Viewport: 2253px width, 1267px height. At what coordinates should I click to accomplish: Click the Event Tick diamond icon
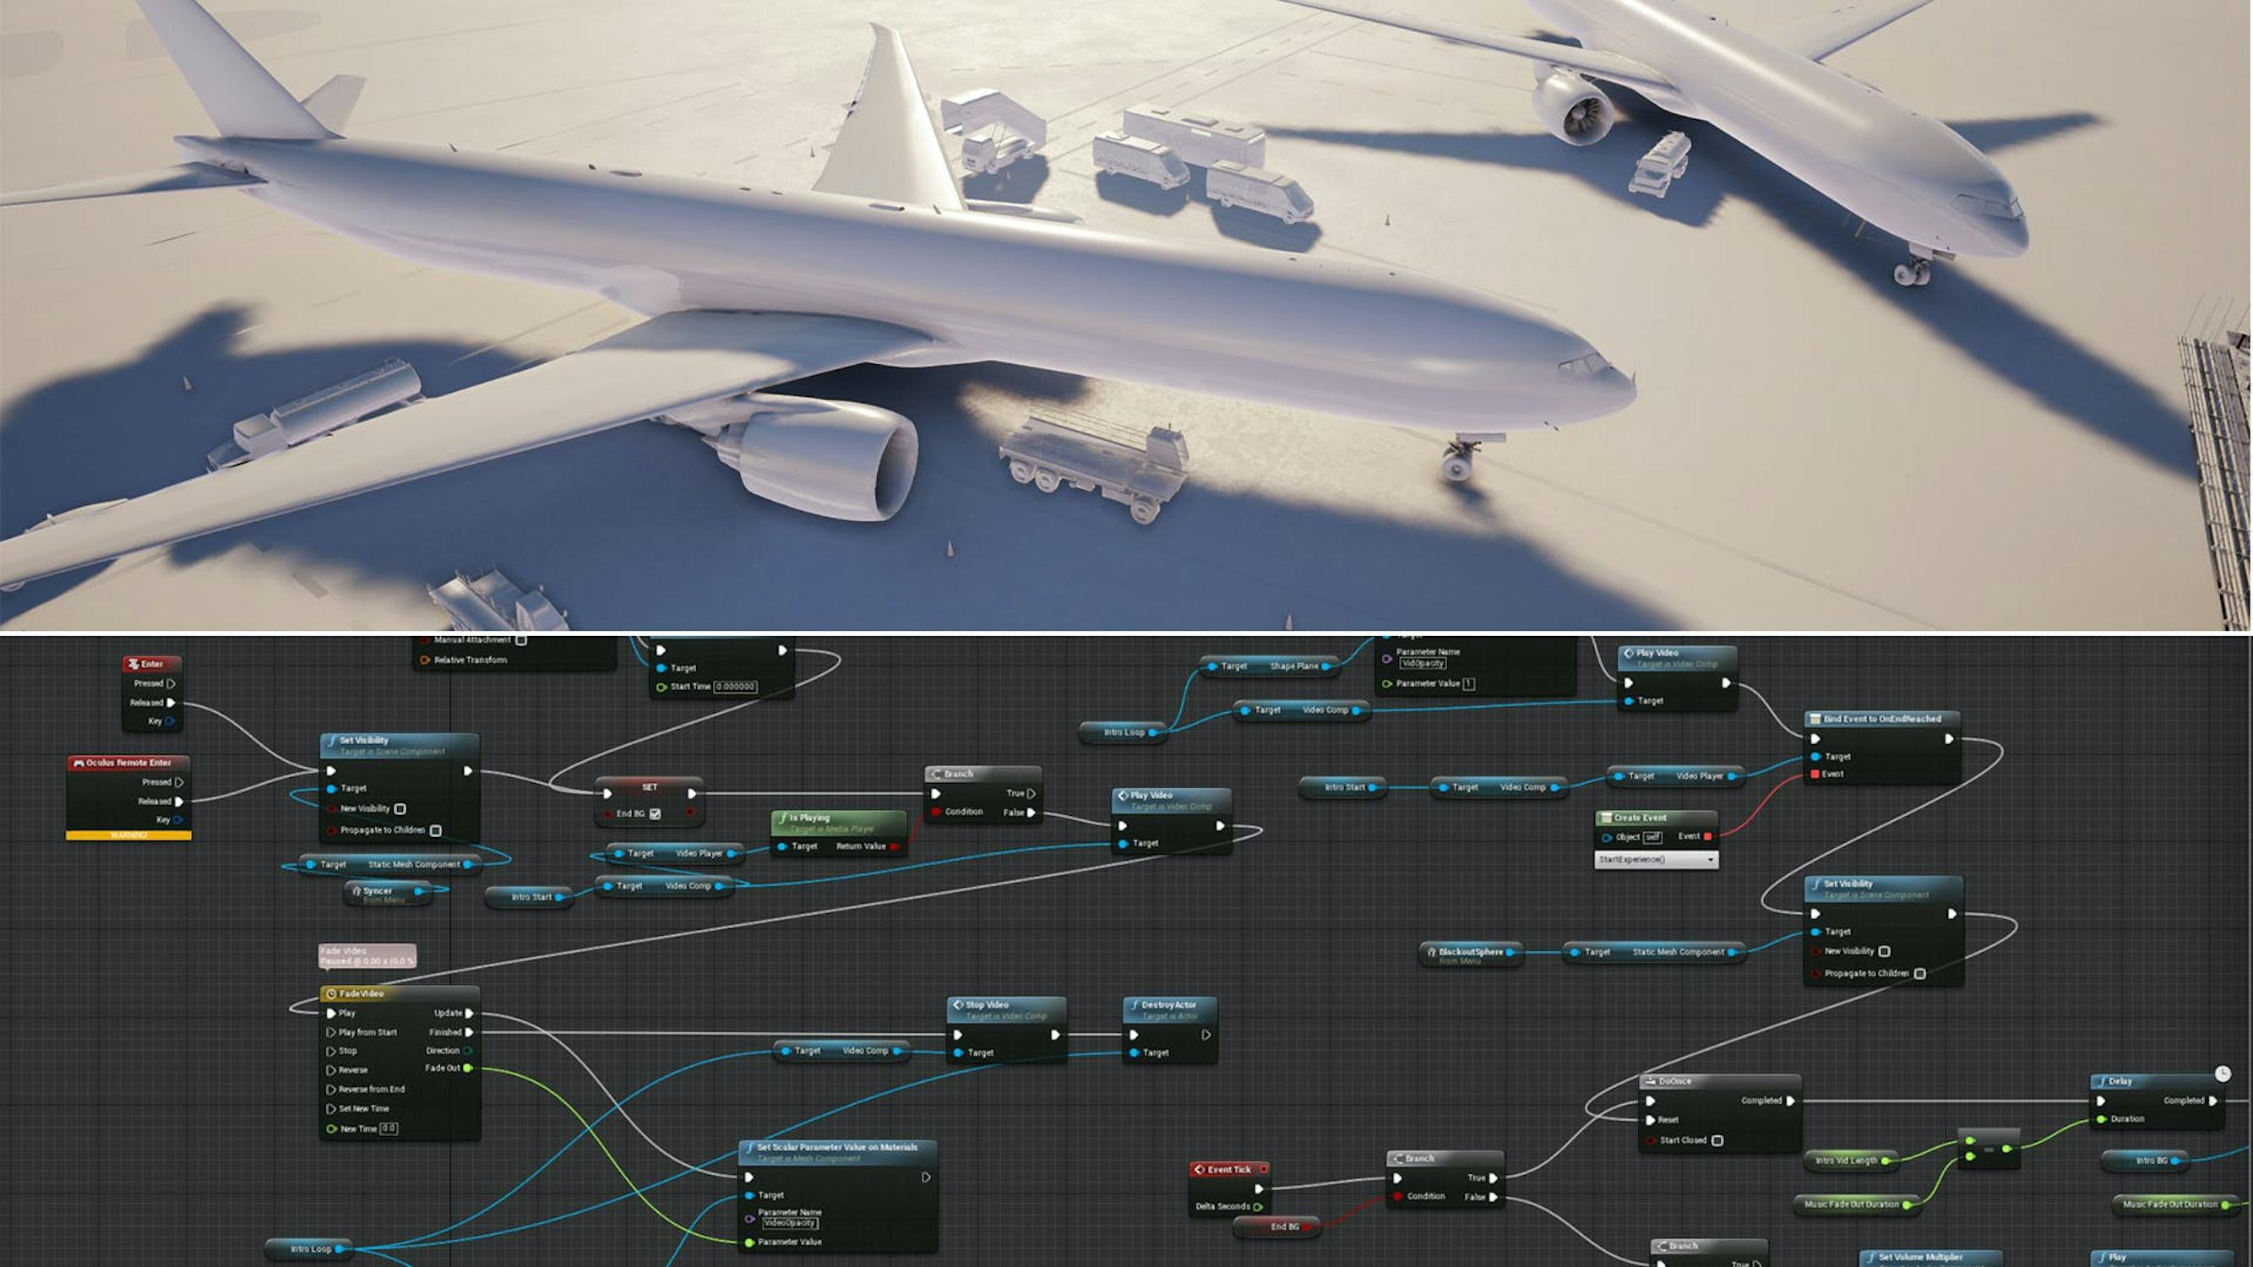(1199, 1170)
